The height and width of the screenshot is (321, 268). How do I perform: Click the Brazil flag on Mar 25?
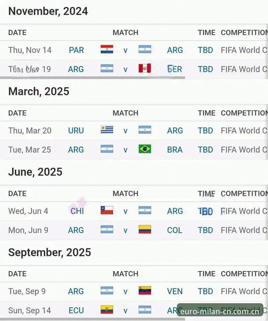click(145, 149)
